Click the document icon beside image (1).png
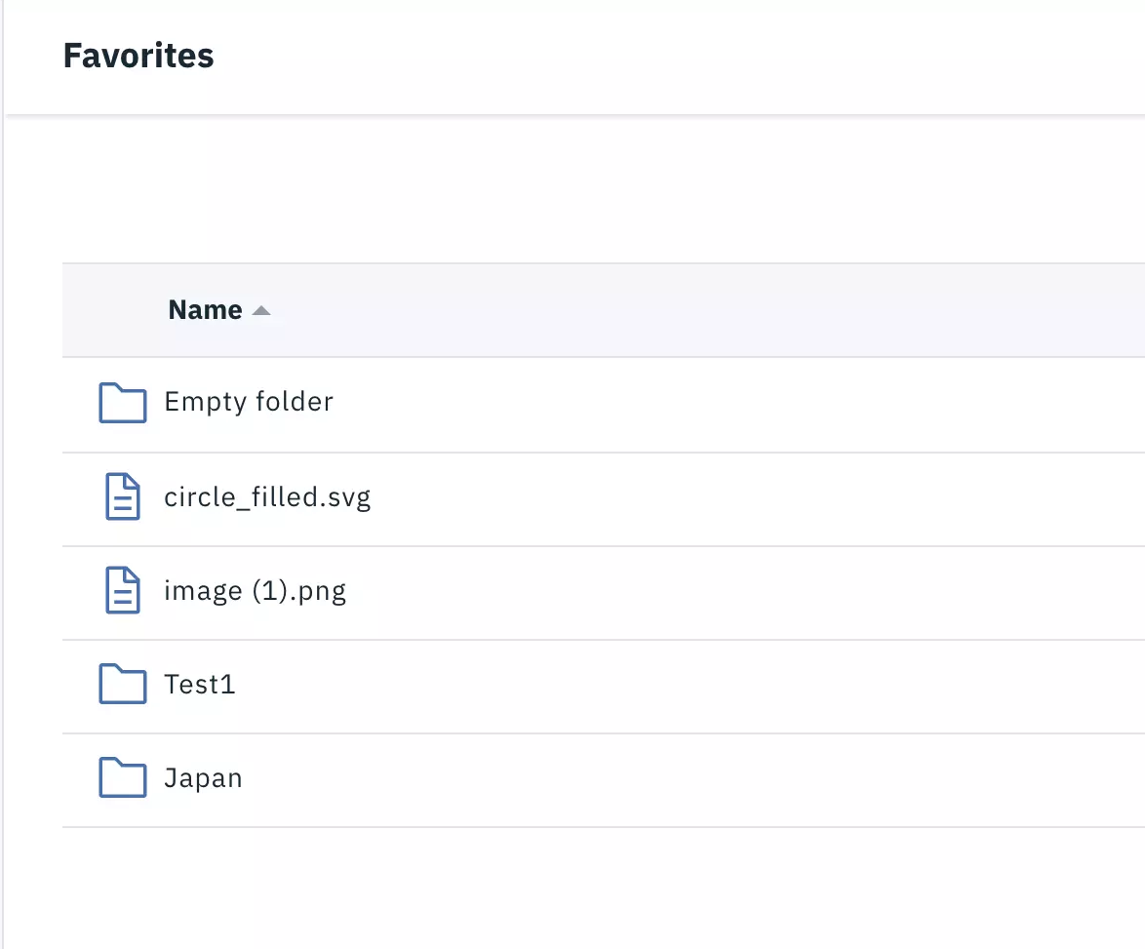 122,590
